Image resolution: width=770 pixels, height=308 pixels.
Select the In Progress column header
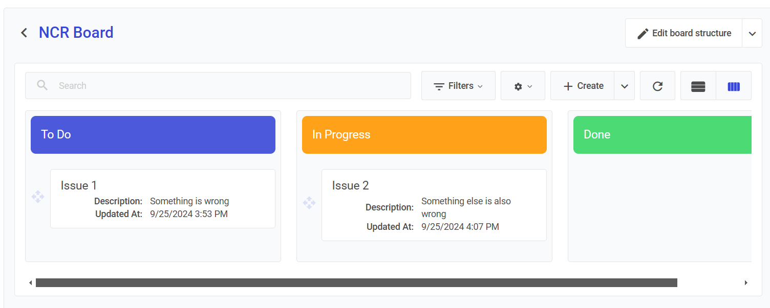pyautogui.click(x=424, y=135)
